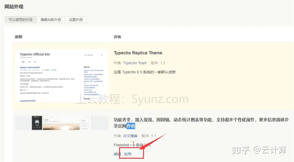Open the 设置外观 tab

pos(76,20)
